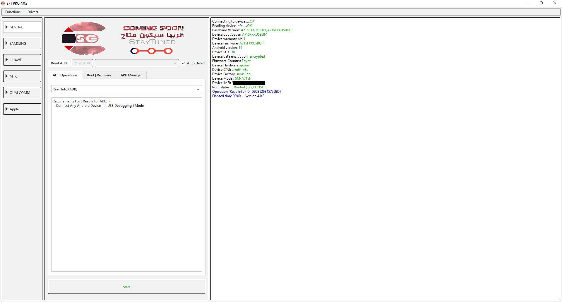The width and height of the screenshot is (562, 302).
Task: Click the Device Firmware log line
Action: 239,43
